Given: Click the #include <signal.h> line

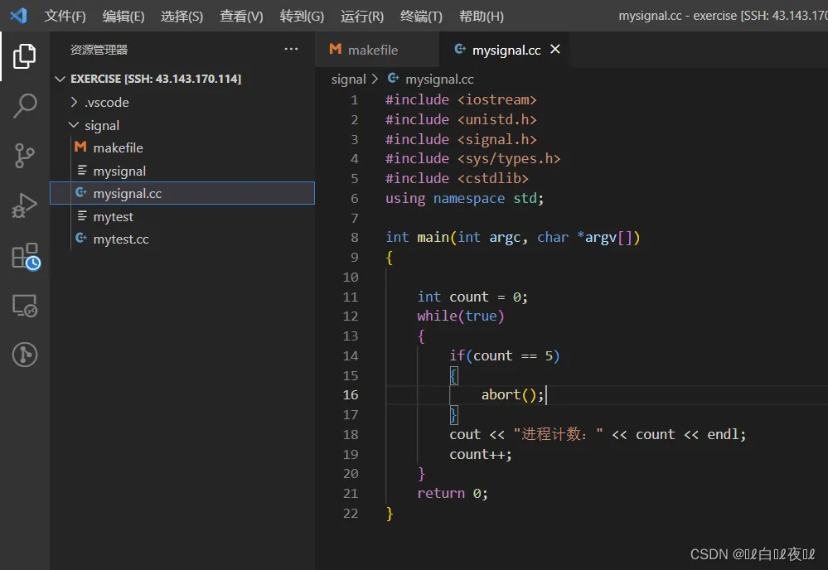Looking at the screenshot, I should click(461, 139).
